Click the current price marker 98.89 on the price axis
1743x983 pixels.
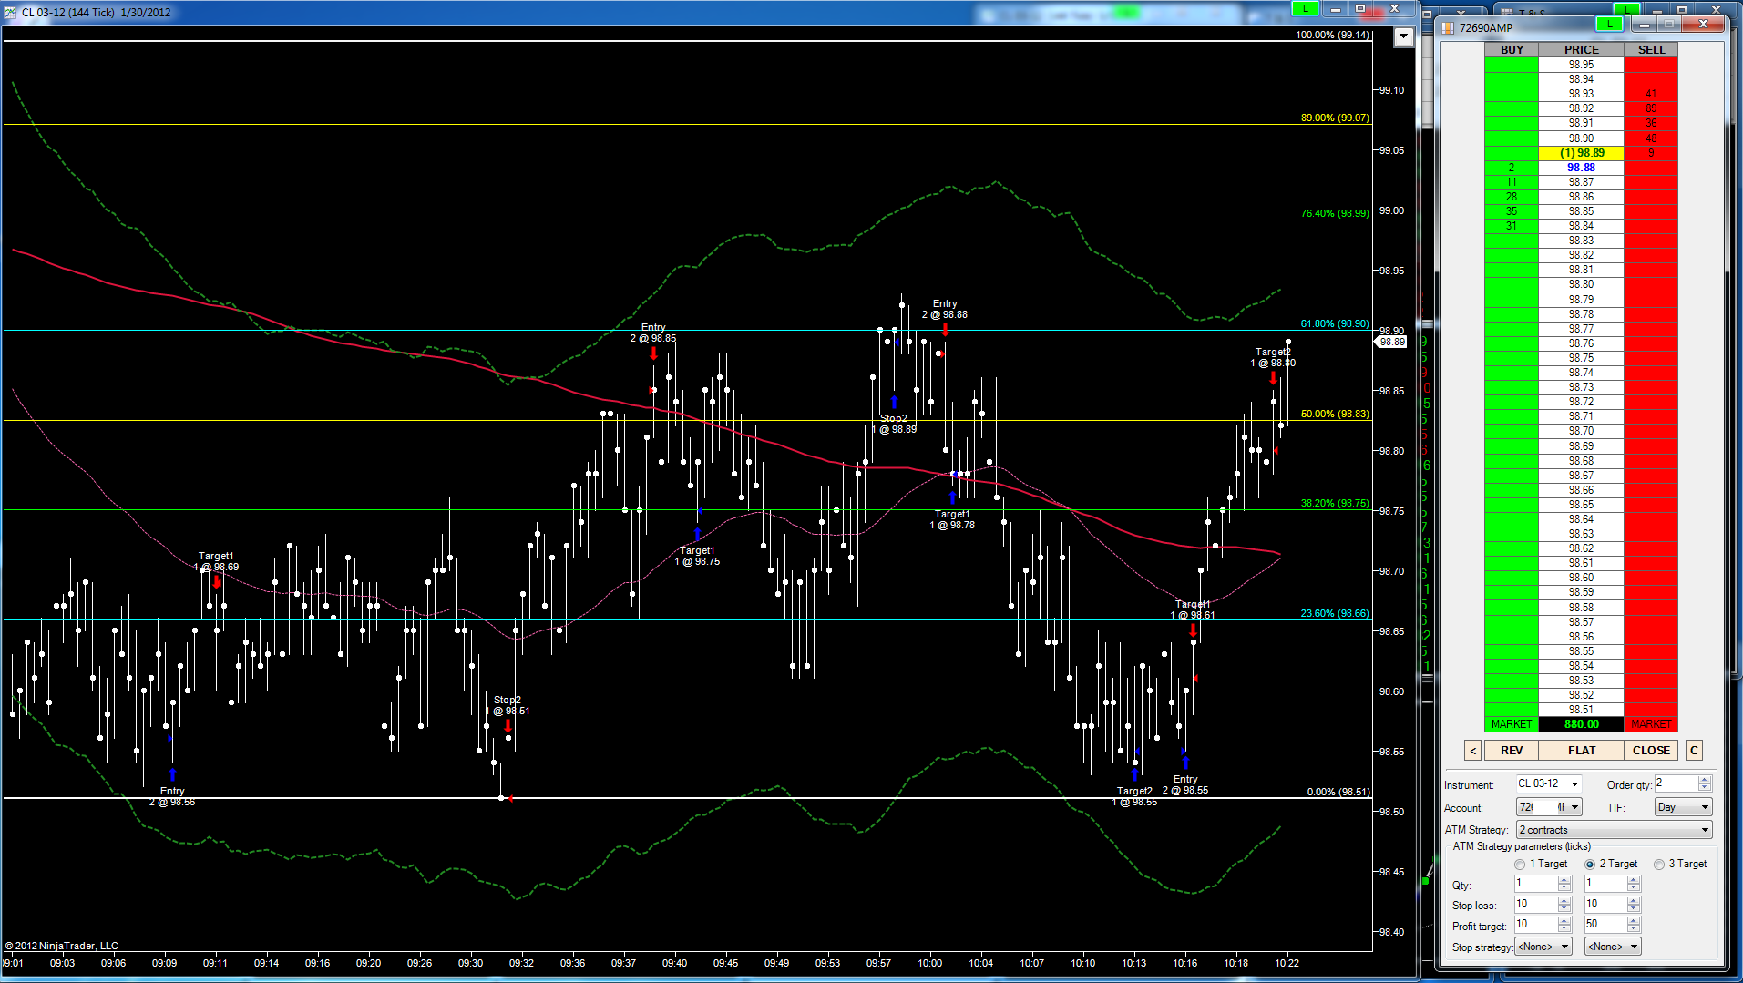click(1392, 342)
